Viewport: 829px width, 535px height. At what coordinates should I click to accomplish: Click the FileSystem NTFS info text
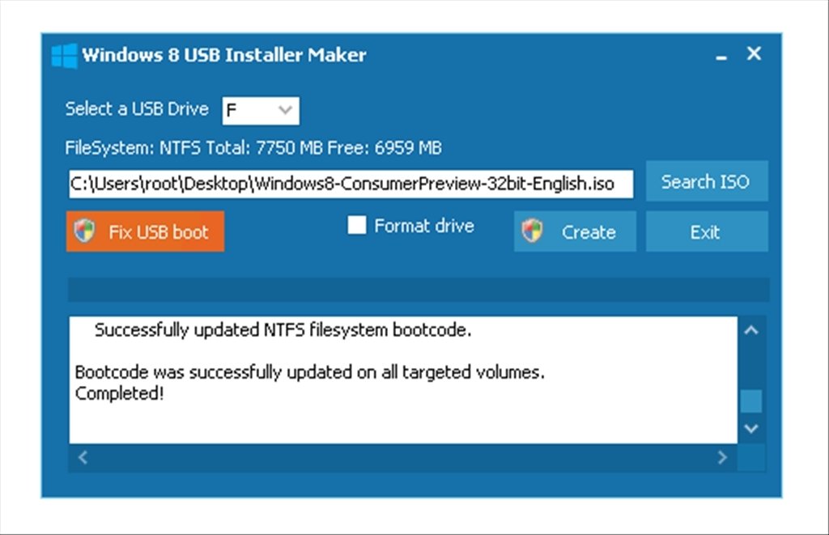click(253, 147)
